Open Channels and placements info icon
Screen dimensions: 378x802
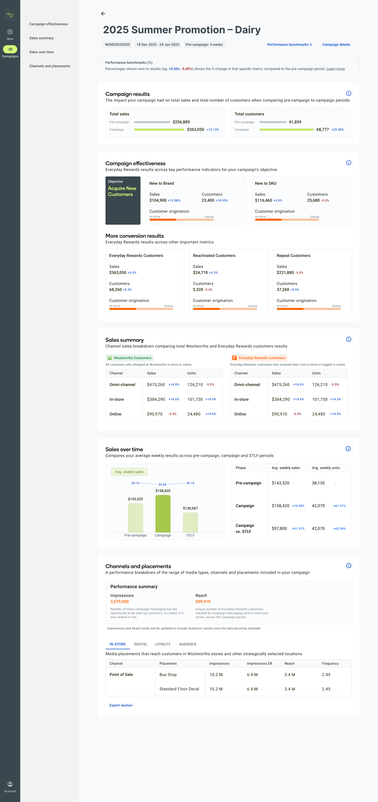(x=348, y=566)
